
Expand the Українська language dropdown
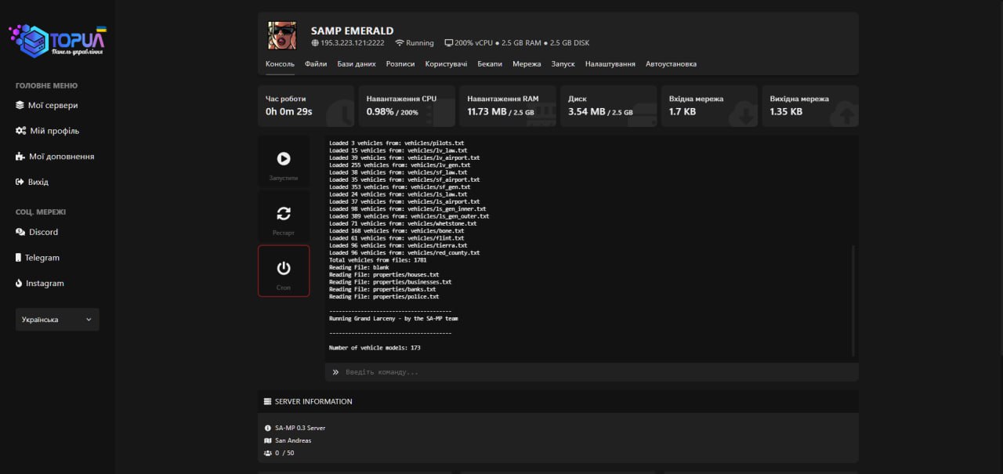point(57,320)
